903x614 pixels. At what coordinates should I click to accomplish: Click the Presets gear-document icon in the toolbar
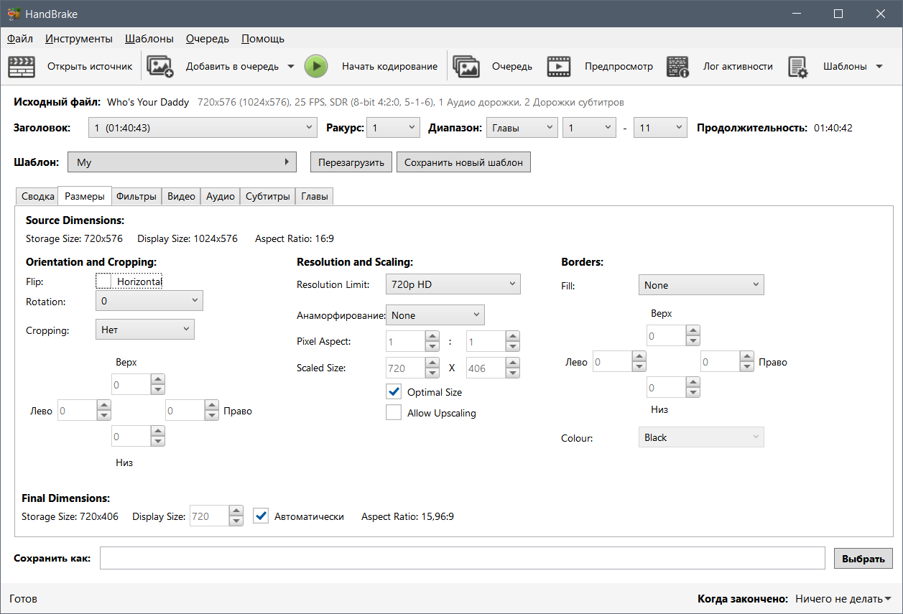pos(798,66)
